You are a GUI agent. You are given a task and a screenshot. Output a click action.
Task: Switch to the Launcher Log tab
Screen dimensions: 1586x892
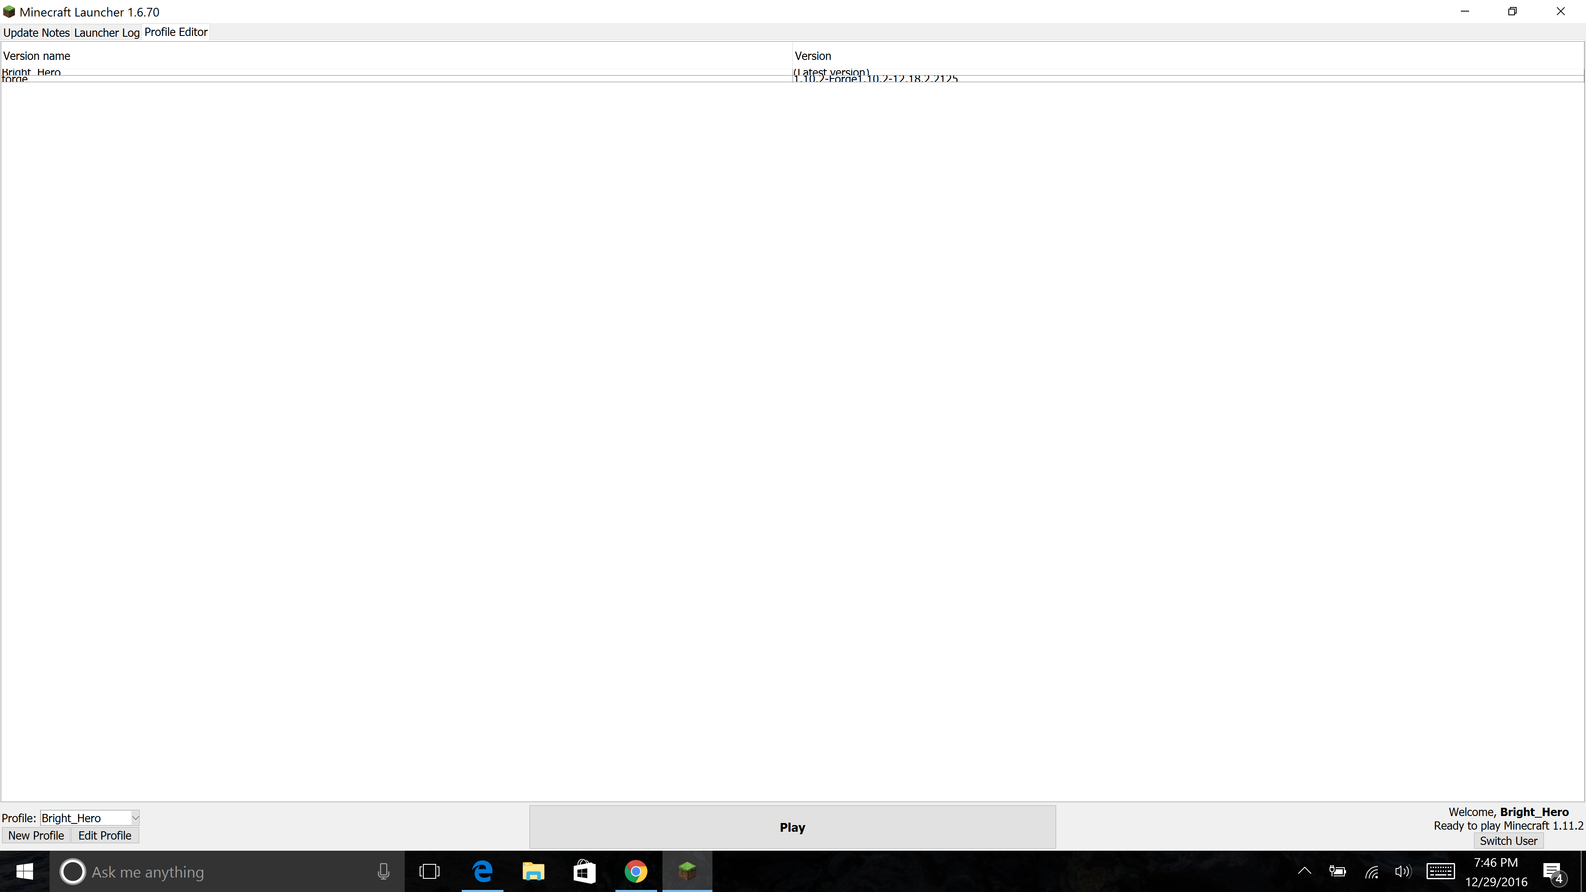(x=107, y=33)
